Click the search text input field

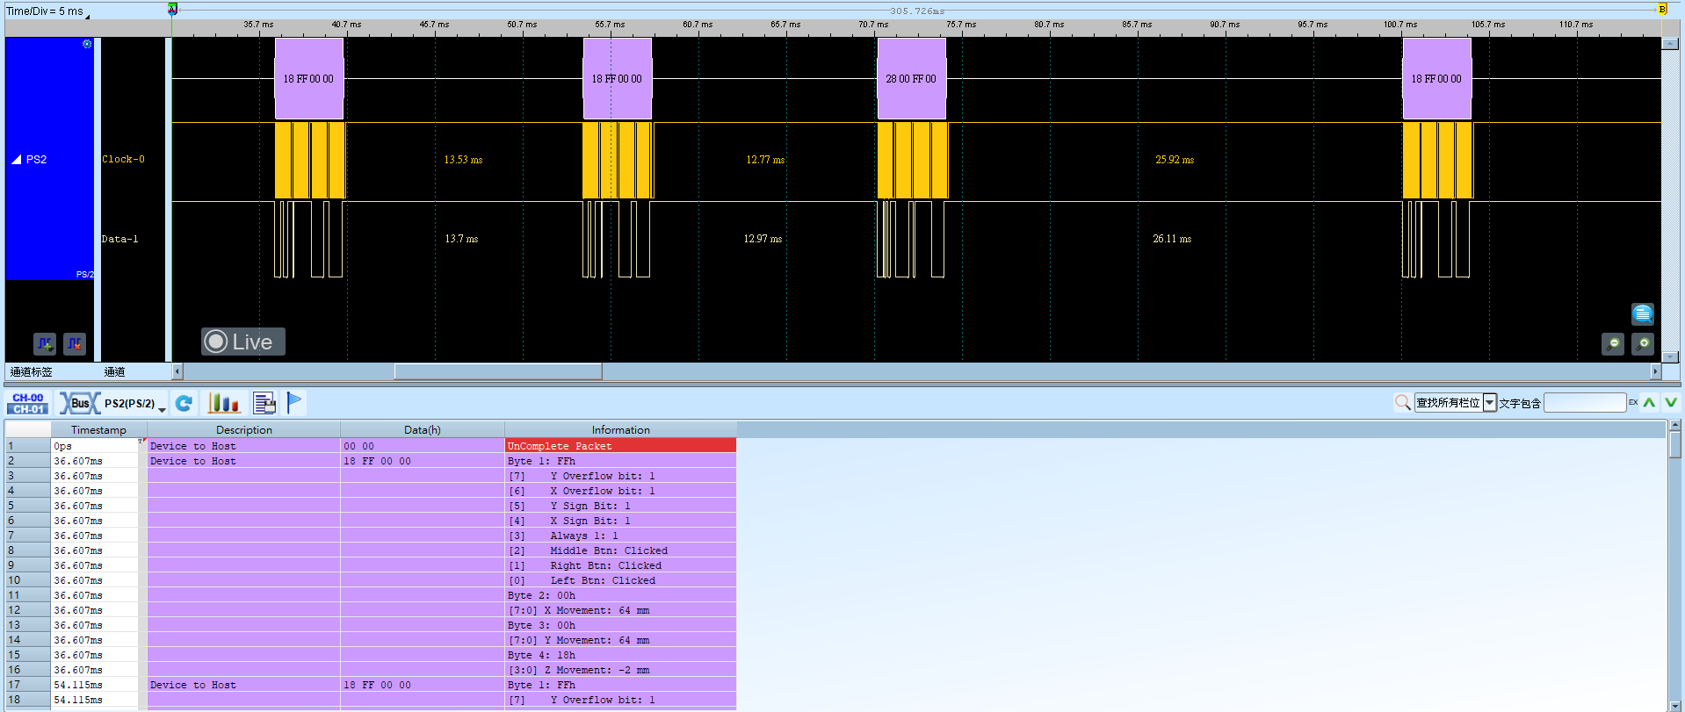pos(1585,403)
